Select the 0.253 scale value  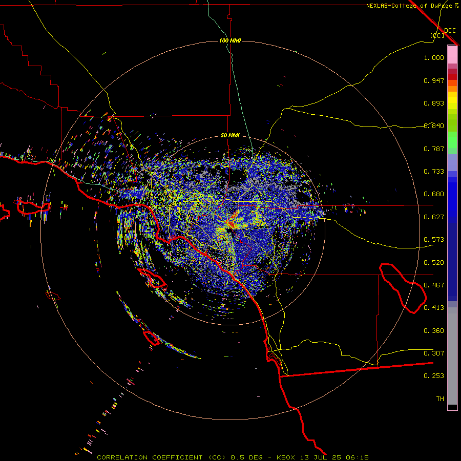[x=434, y=376]
